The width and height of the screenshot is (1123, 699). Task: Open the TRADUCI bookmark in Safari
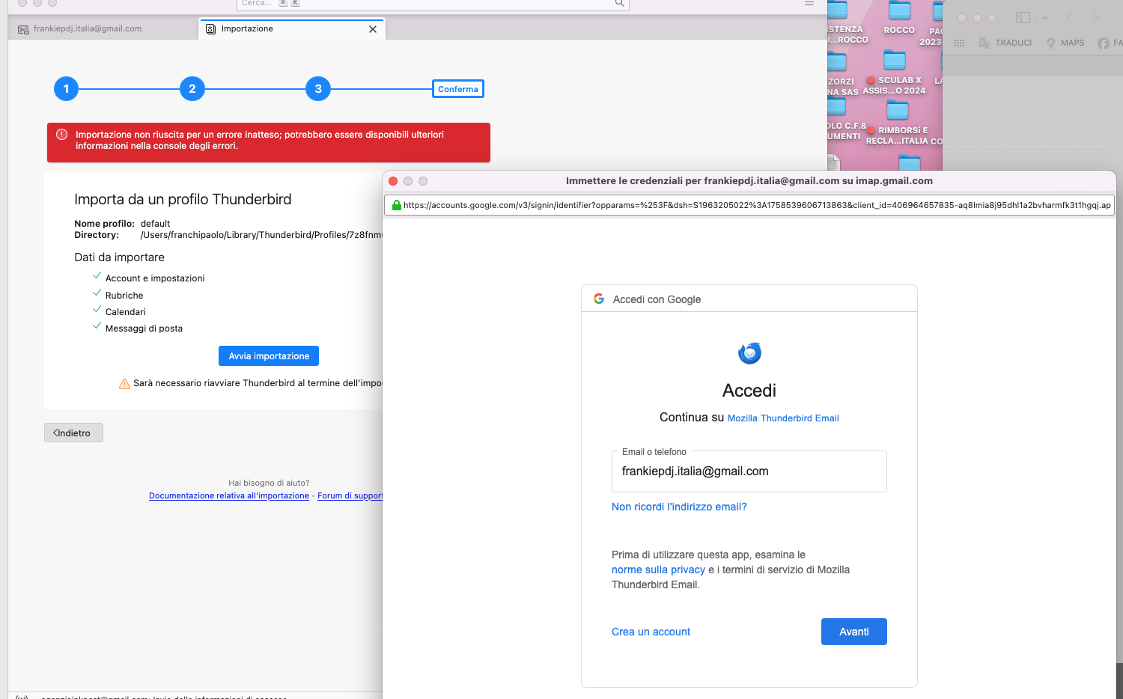click(x=1005, y=43)
